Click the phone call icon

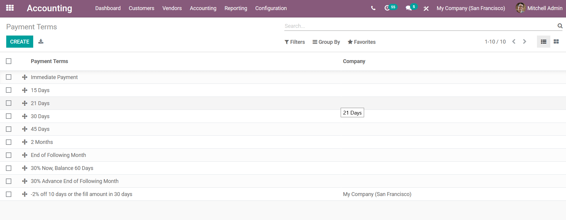[x=373, y=8]
